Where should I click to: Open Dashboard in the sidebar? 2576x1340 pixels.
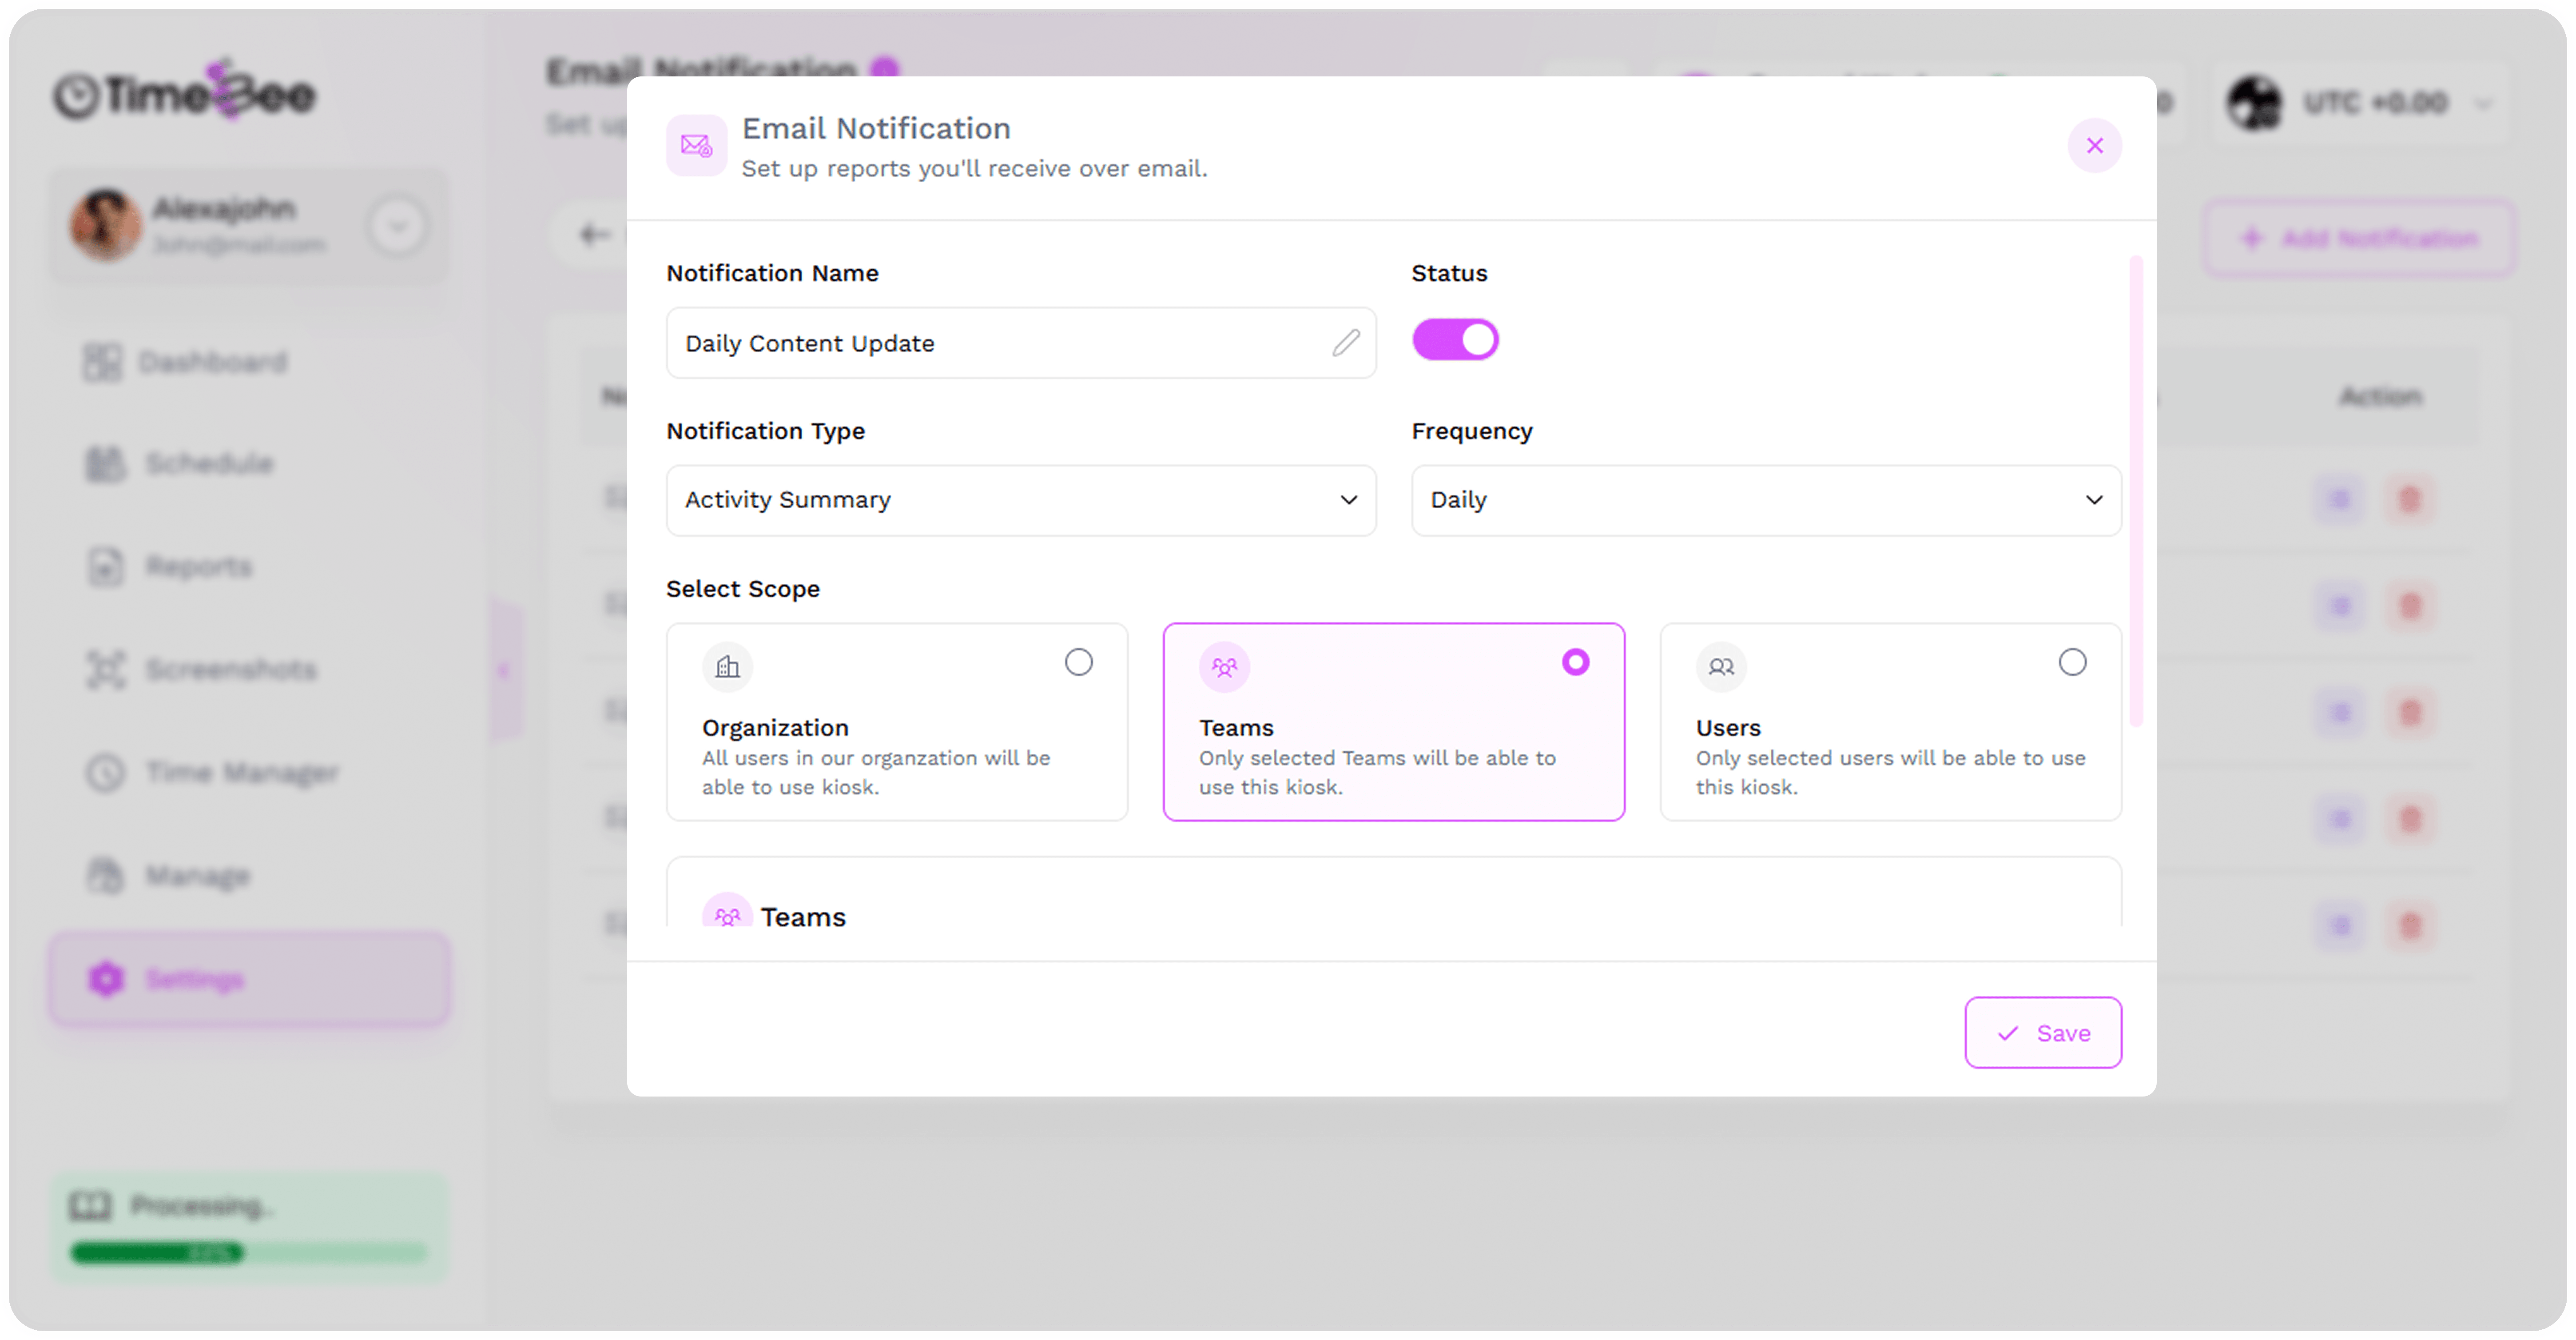(x=250, y=362)
